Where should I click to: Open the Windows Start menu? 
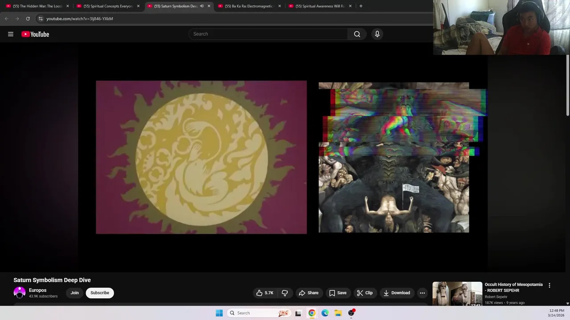click(219, 313)
